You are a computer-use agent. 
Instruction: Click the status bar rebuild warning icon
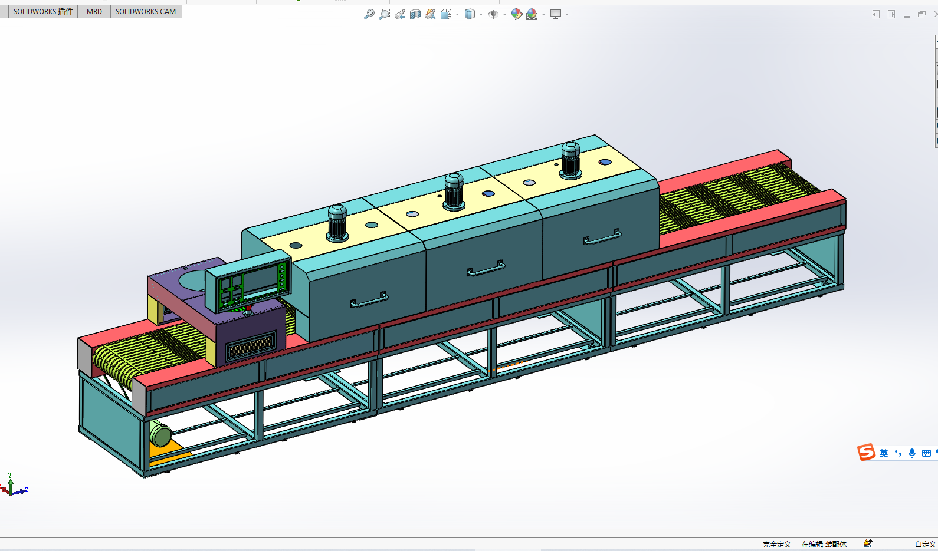point(868,543)
